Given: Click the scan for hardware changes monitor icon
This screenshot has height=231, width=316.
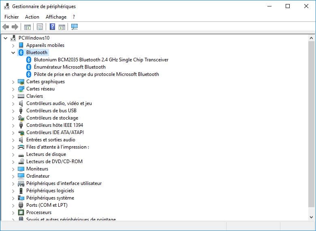Looking at the screenshot, I should [74, 27].
